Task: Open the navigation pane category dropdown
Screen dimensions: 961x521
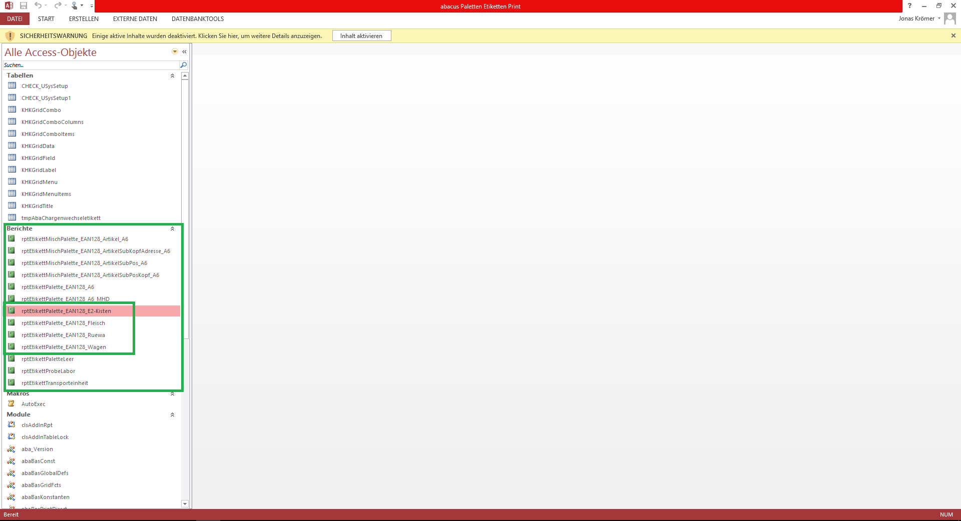Action: click(175, 52)
